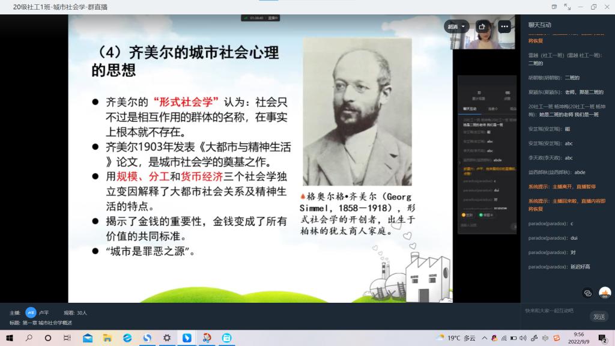Screen dimensions: 615x346
Task: Click the gift icon beside chat bubble icon
Action: pos(605,293)
